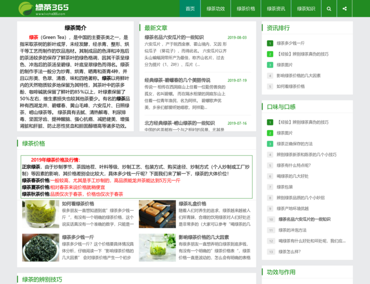Open 绿茶价格 navigation menu item

(246, 9)
